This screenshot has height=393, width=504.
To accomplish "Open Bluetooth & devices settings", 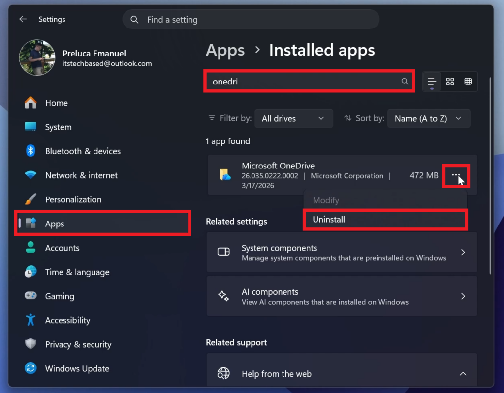I will pos(83,151).
